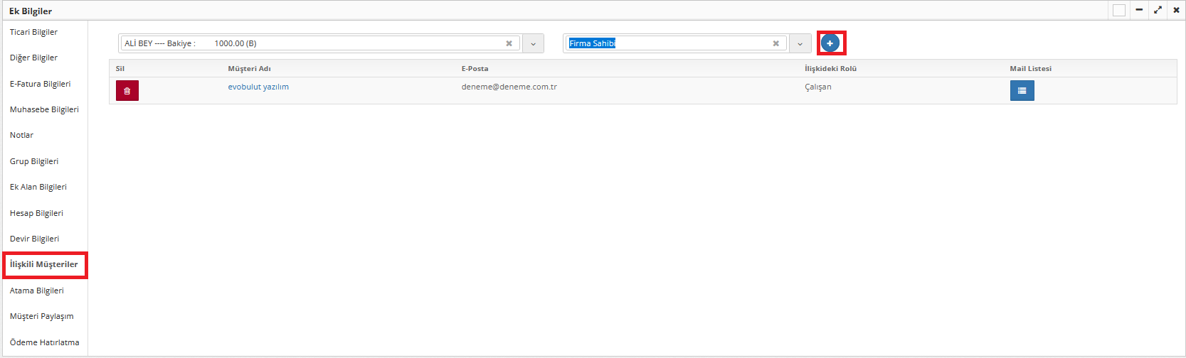Expand the relationship role dropdown
Viewport: 1186px width, 358px height.
pyautogui.click(x=800, y=43)
